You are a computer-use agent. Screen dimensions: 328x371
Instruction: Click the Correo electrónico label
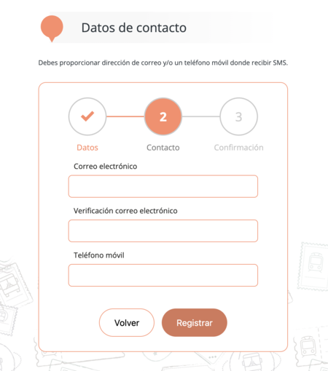pos(106,167)
